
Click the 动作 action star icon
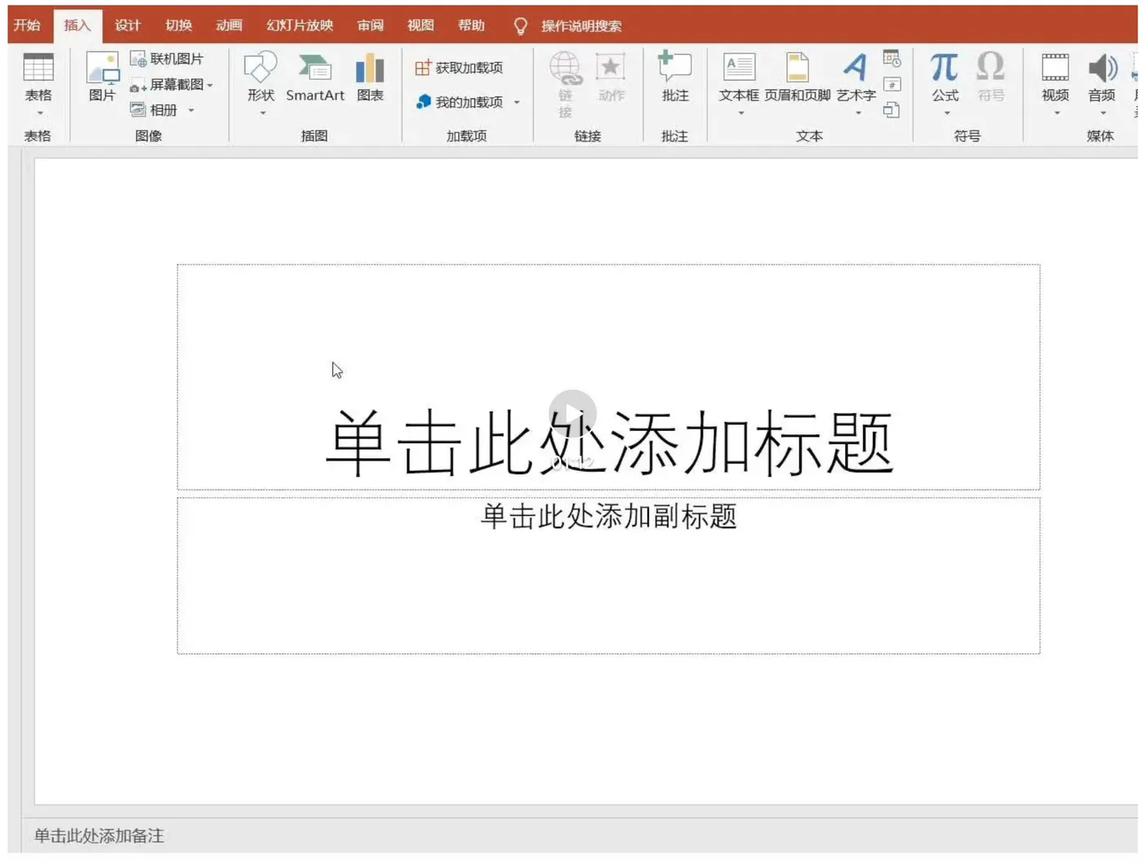(x=611, y=68)
